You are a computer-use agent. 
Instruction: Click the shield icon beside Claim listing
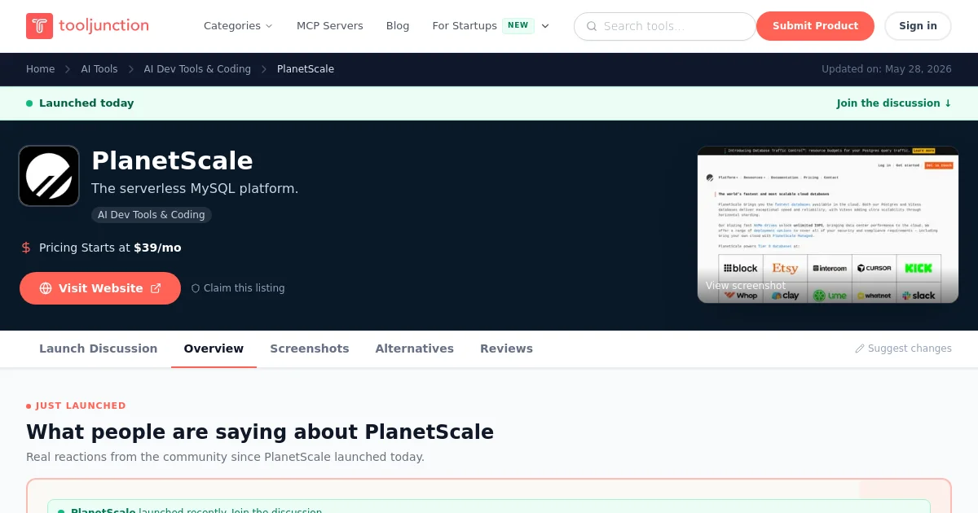196,288
